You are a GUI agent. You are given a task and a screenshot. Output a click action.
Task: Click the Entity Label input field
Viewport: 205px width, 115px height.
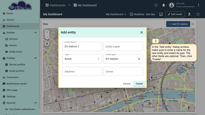click(123, 47)
